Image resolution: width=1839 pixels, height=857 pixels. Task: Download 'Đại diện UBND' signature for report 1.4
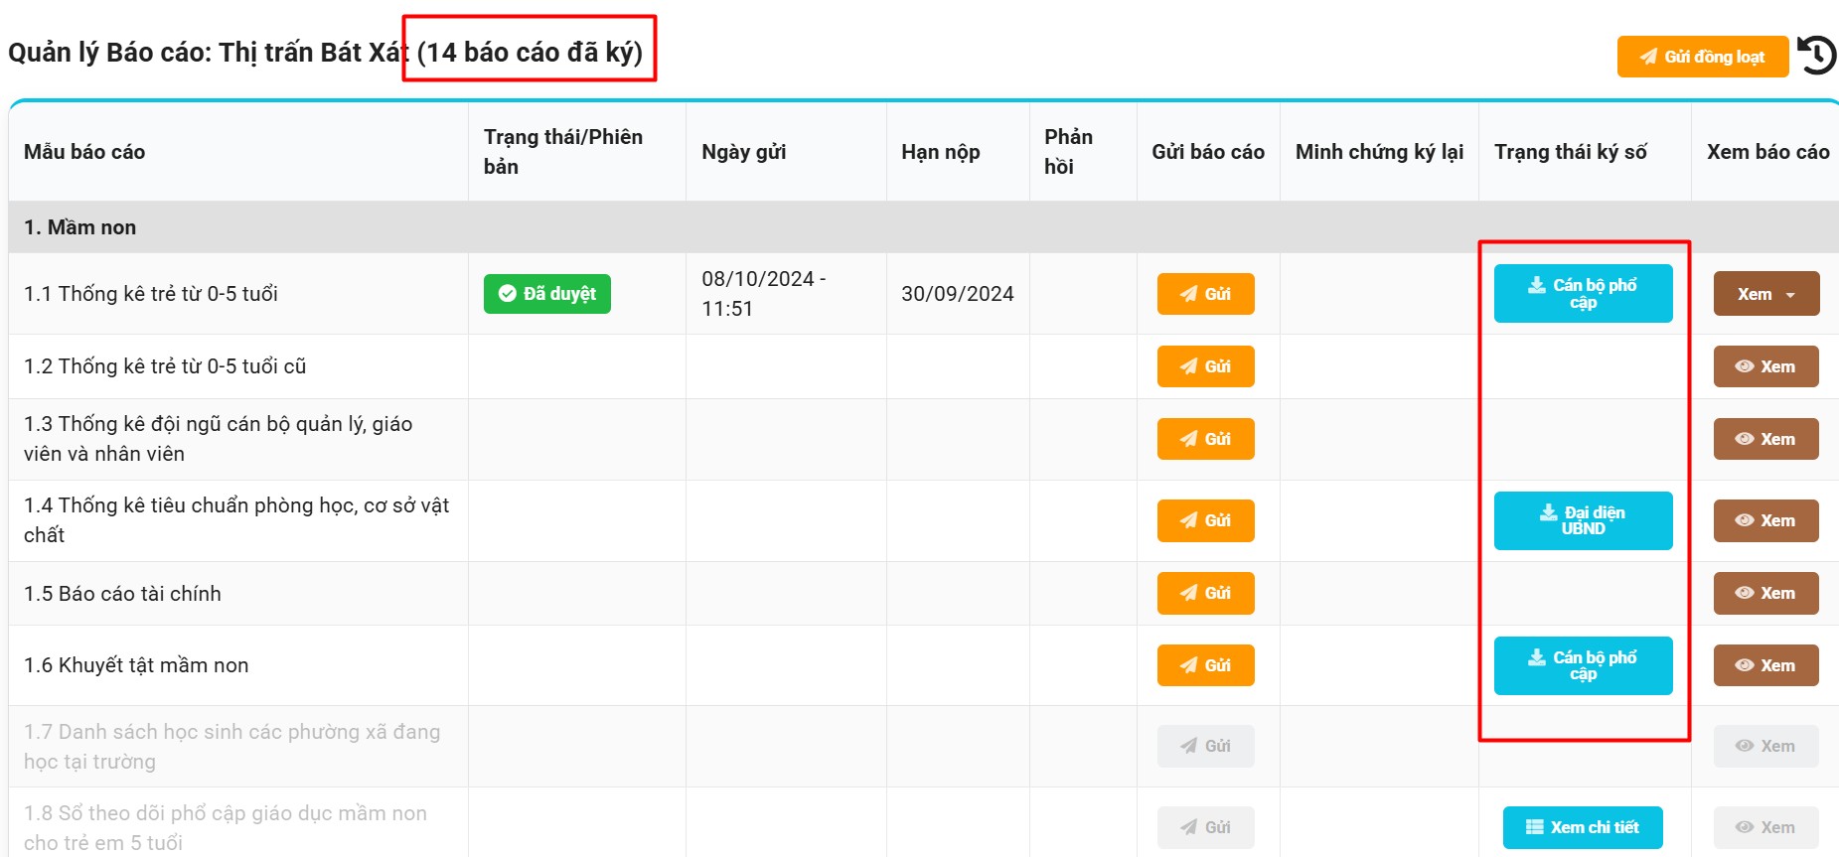coord(1583,520)
